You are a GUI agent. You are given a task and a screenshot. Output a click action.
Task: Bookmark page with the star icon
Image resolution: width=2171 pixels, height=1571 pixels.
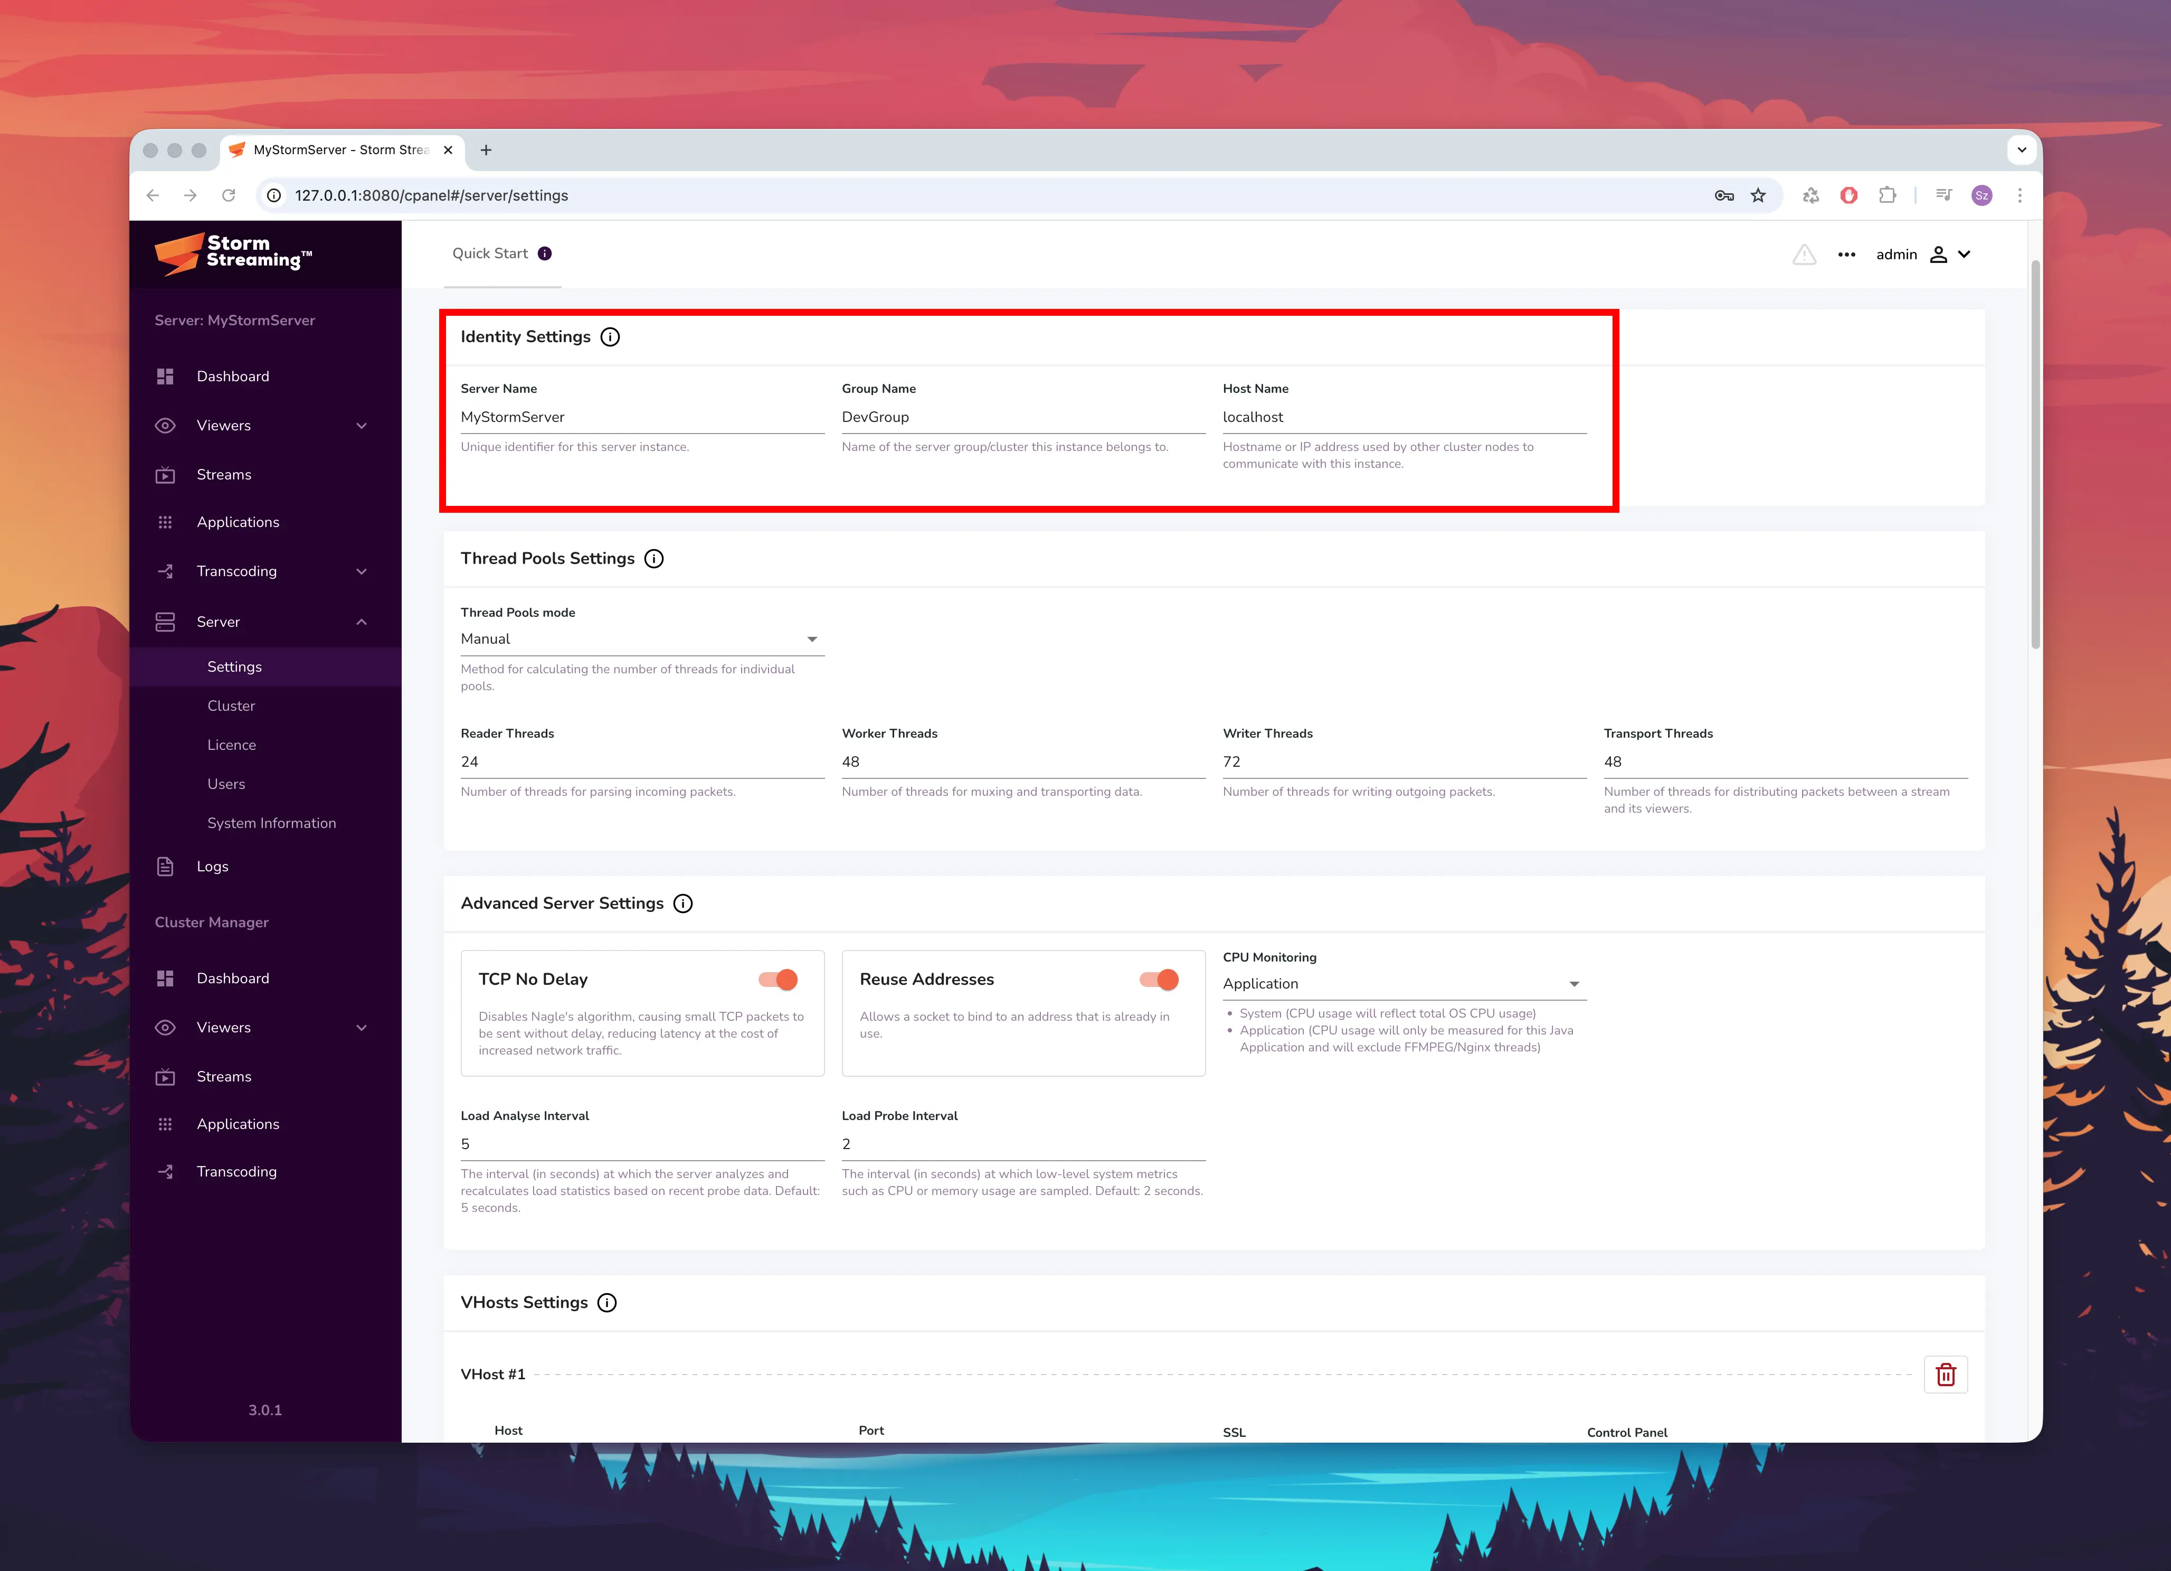click(1758, 195)
